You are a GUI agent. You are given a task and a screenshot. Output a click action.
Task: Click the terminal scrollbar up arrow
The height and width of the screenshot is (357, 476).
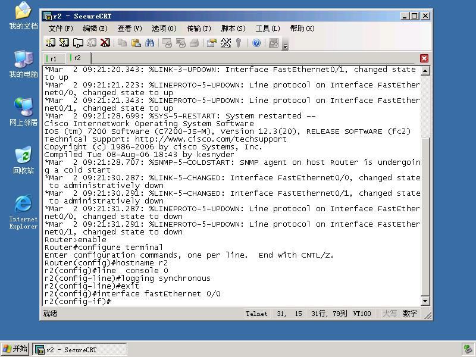click(x=425, y=71)
